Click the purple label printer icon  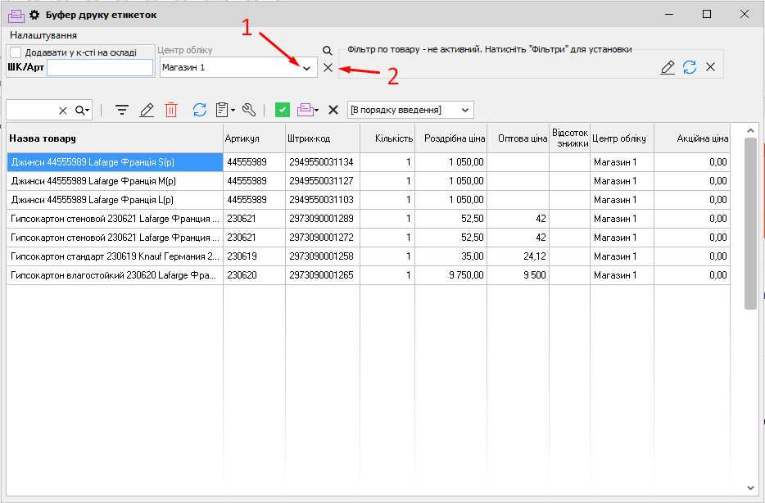click(x=305, y=110)
